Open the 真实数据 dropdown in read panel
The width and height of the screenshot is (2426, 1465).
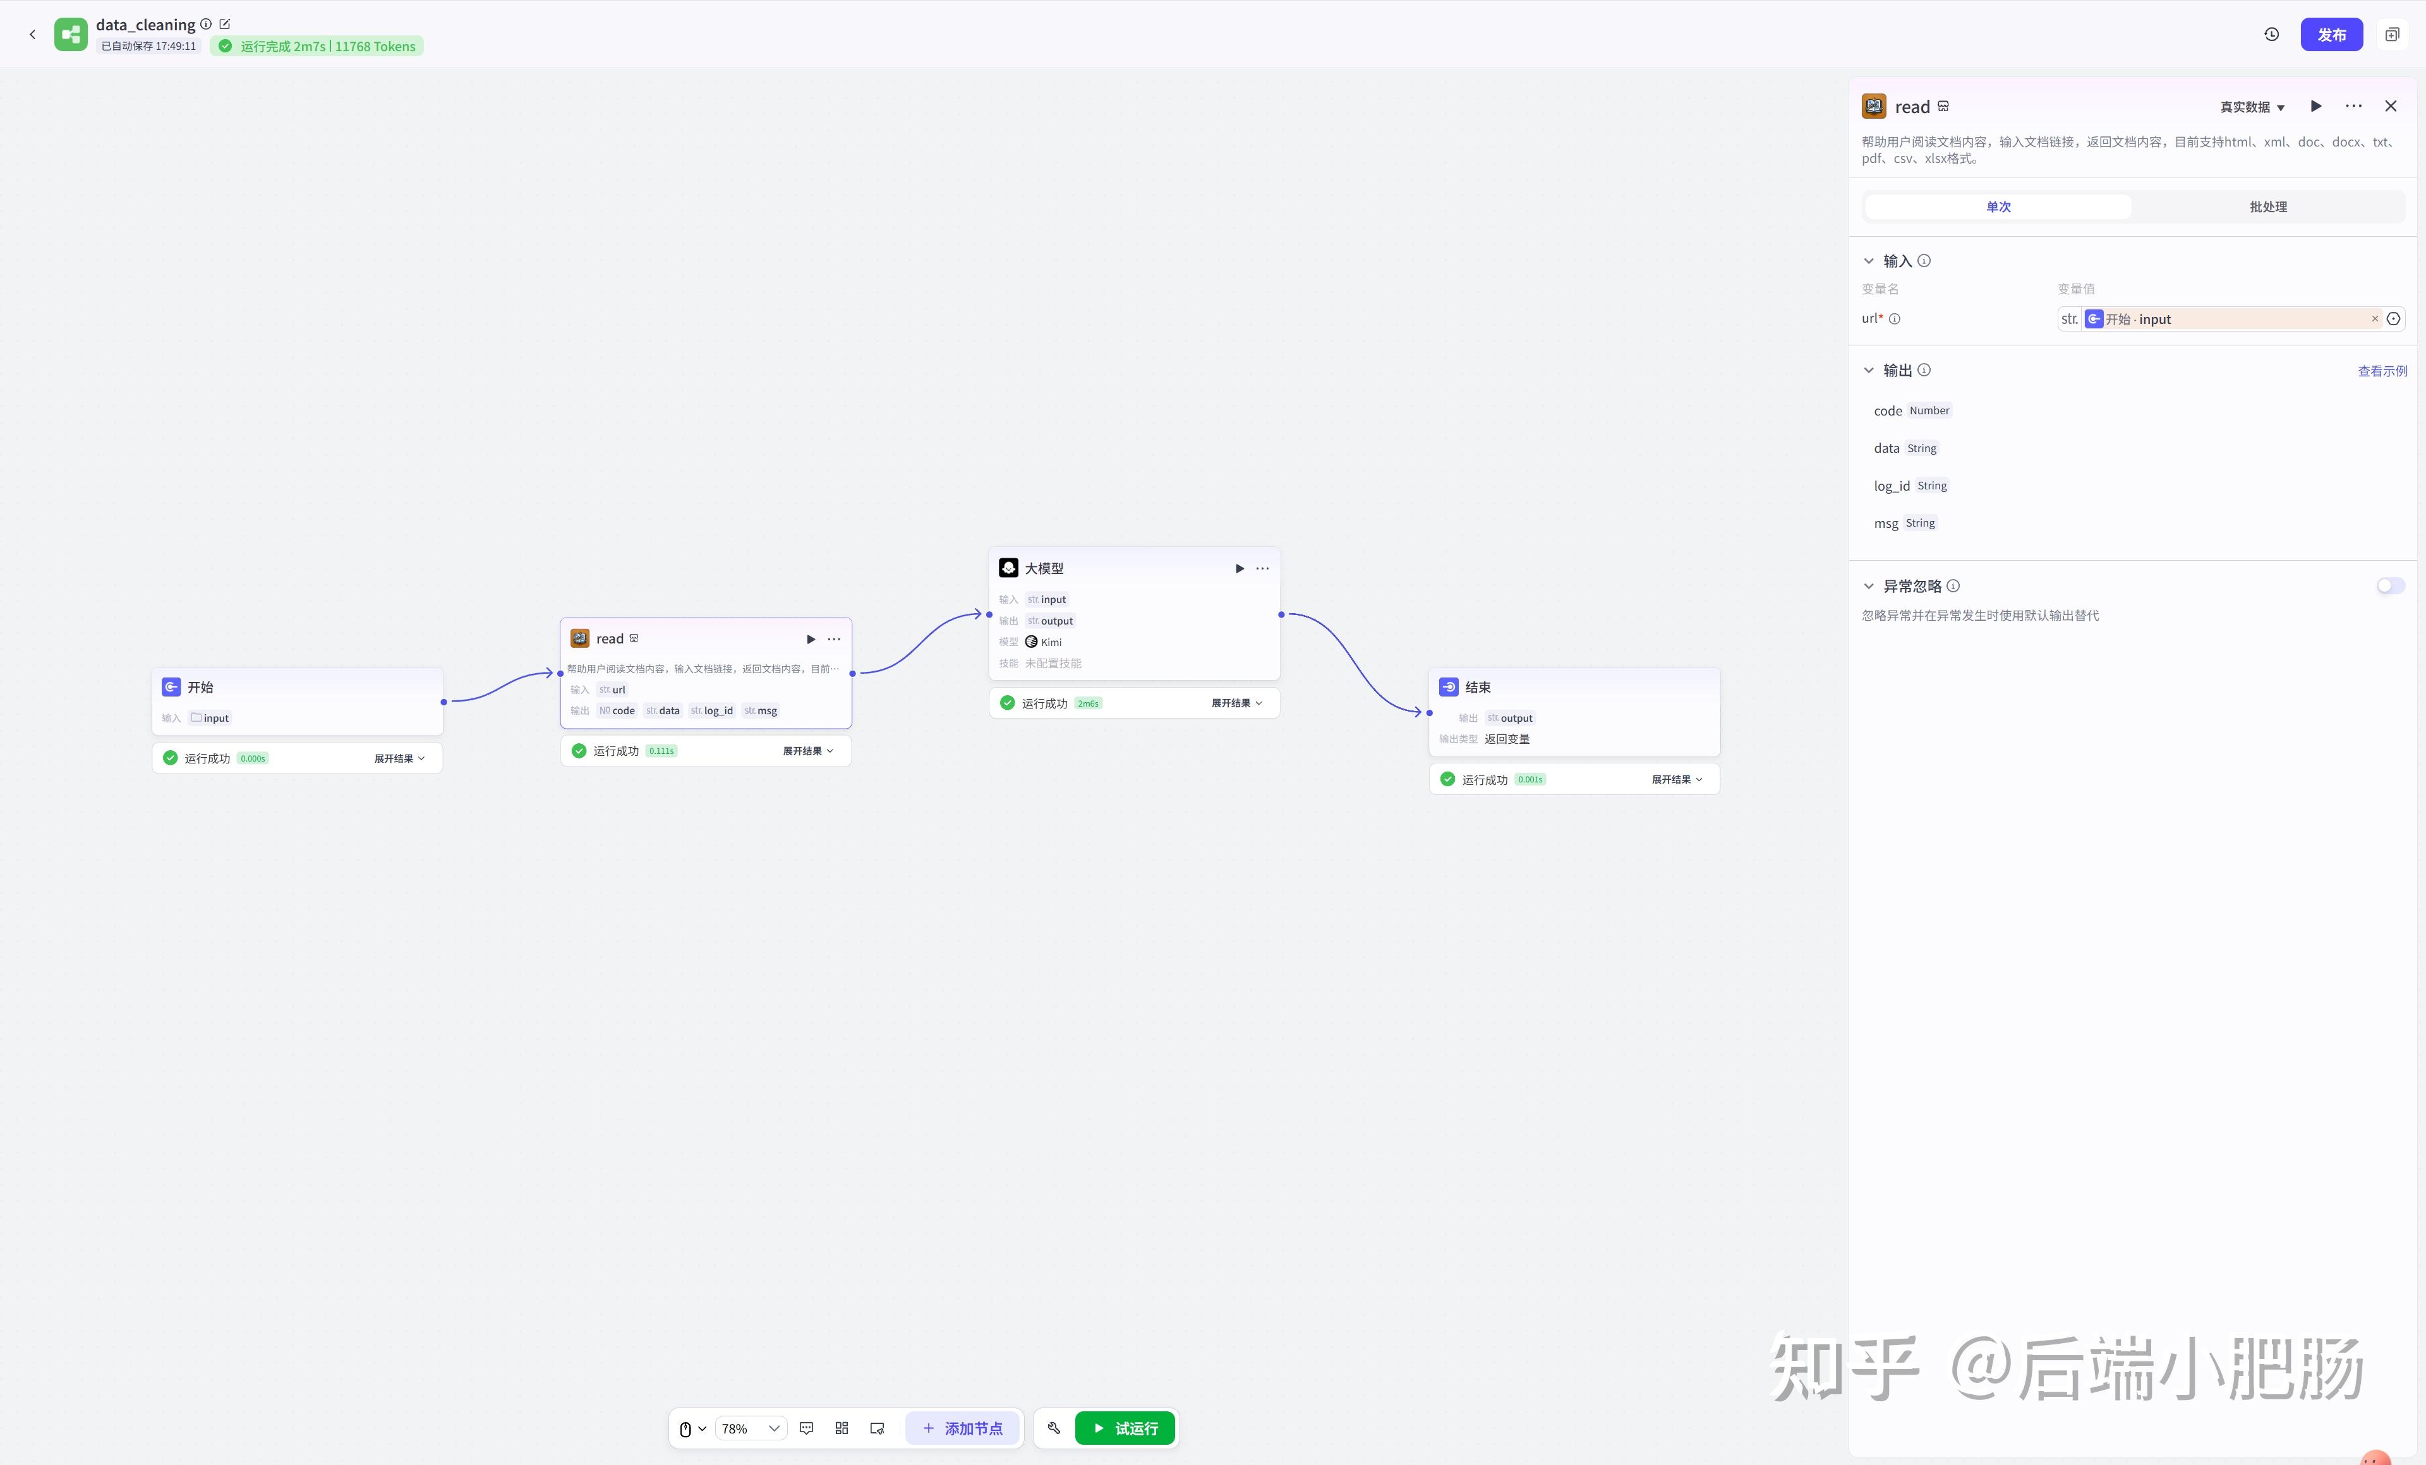coord(2252,107)
